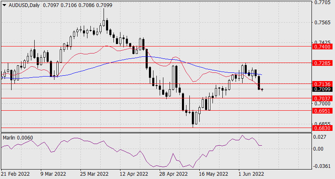Click the -0.0361 Marlin scale value
This screenshot has width=335, height=179.
pos(321,166)
